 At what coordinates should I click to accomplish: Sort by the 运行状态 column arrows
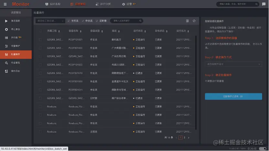pos(145,31)
